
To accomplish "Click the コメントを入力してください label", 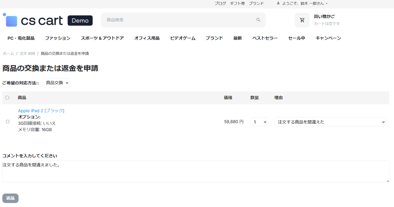I will click(x=30, y=156).
